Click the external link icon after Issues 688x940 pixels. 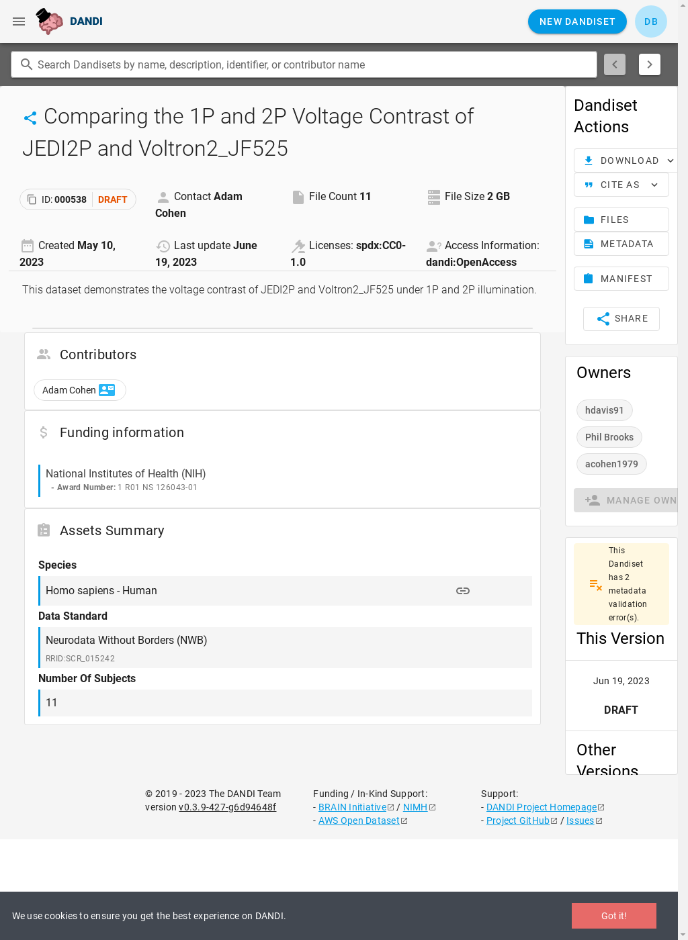[599, 821]
